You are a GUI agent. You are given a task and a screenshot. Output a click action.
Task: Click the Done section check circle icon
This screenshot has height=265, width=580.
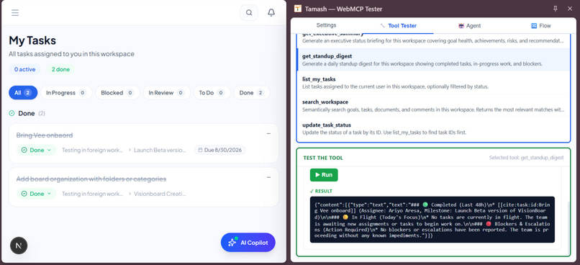[12, 113]
